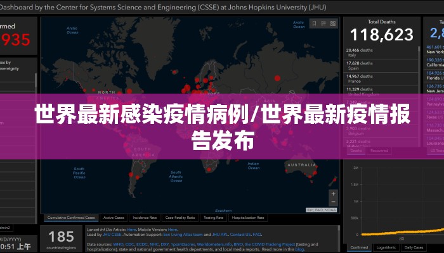Zoom in with the map plus button
444x253 pixels.
333,194
